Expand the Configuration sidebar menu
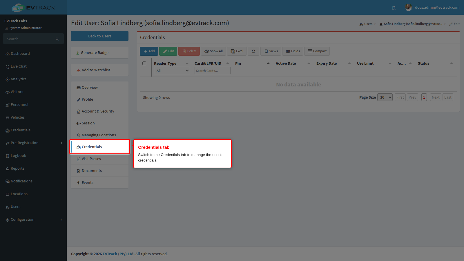Screen dimensions: 464x261 33,220
